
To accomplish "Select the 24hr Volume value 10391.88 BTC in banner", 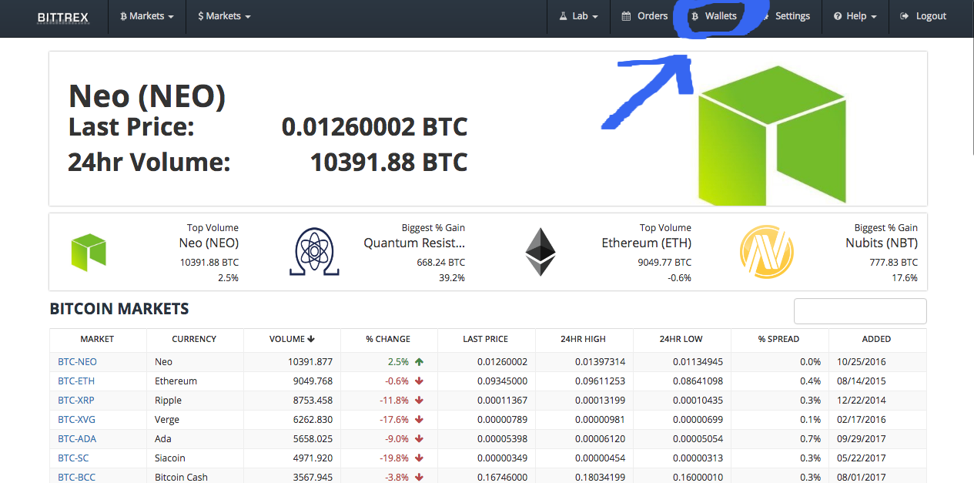I will click(388, 162).
